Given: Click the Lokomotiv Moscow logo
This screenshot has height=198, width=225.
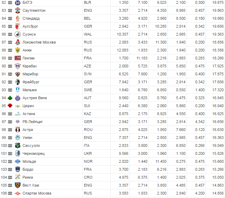Looking at the screenshot, I should (x=18, y=42).
